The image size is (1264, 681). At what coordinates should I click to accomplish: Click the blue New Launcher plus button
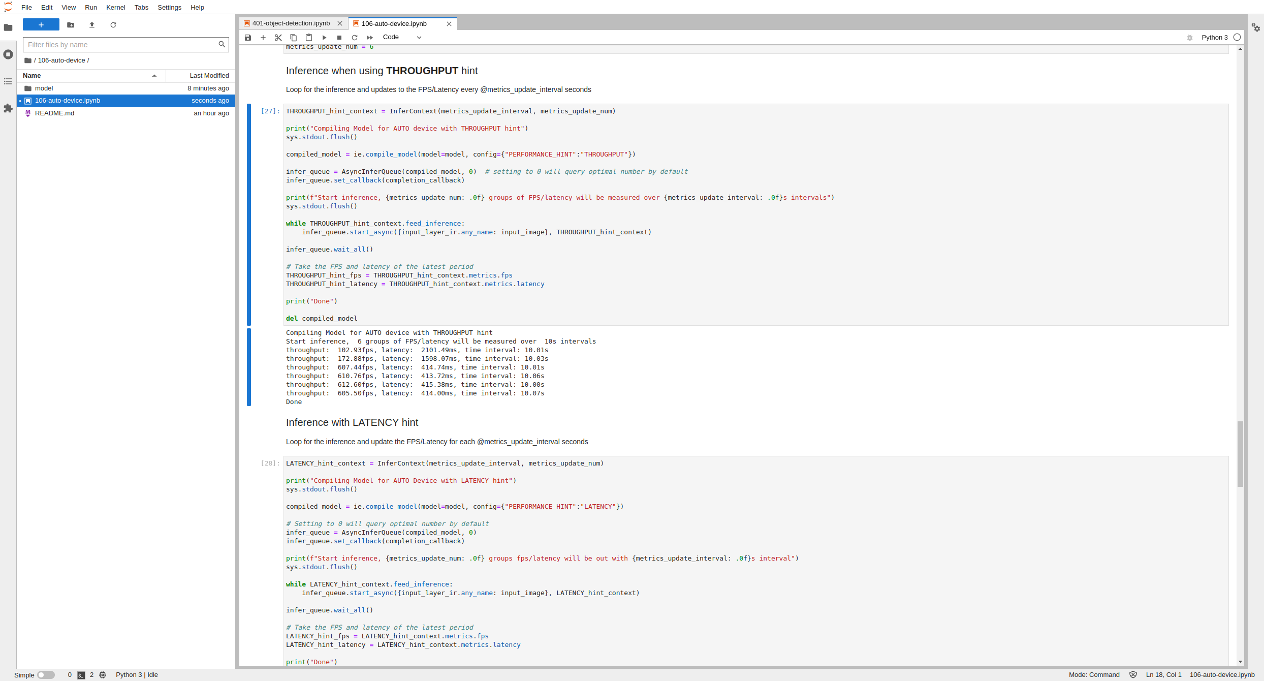41,25
